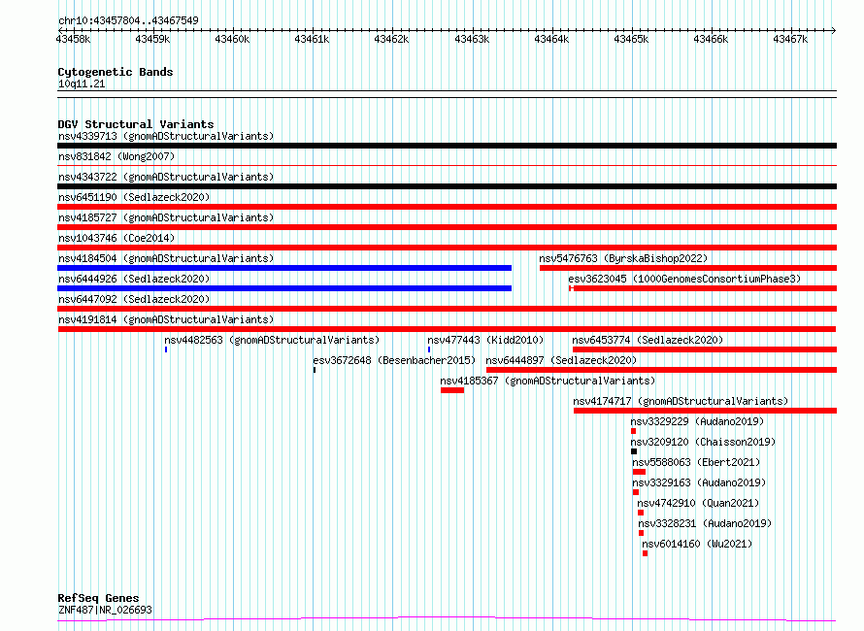Open variant nsv5588063 (Ebert2021) label
864x631 pixels.
696,462
